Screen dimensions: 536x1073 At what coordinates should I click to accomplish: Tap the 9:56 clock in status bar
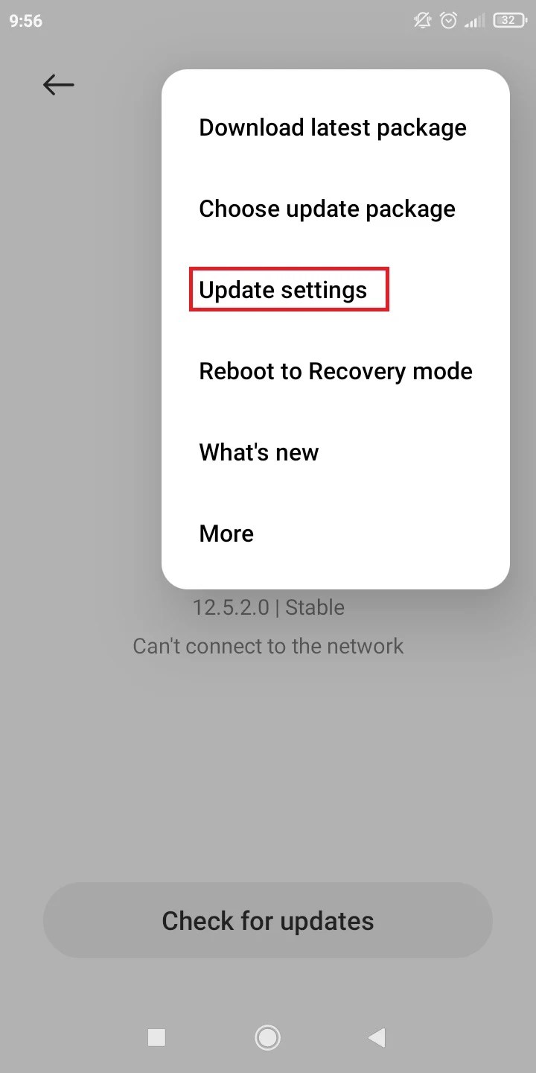tap(26, 21)
